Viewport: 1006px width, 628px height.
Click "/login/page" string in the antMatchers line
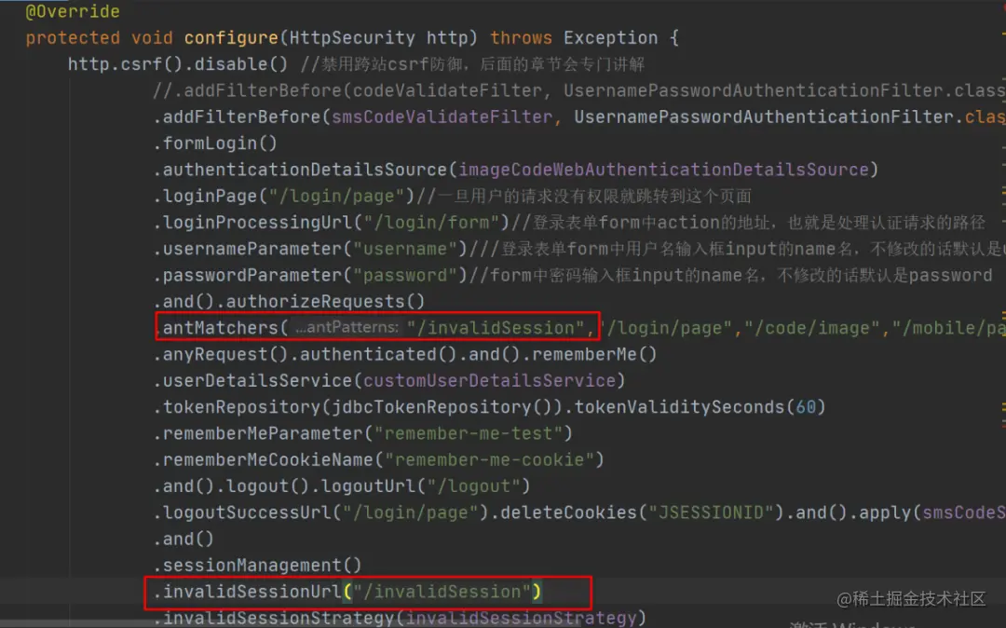coord(664,327)
